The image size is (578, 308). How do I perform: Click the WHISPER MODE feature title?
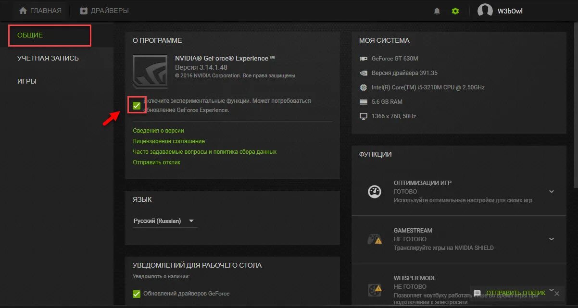(x=415, y=278)
